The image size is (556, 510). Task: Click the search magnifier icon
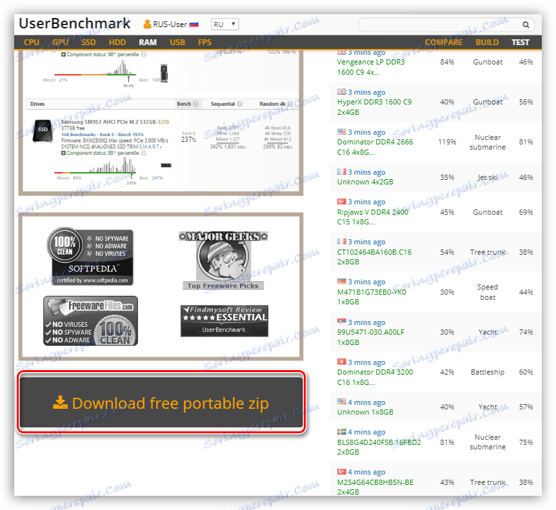[x=526, y=24]
